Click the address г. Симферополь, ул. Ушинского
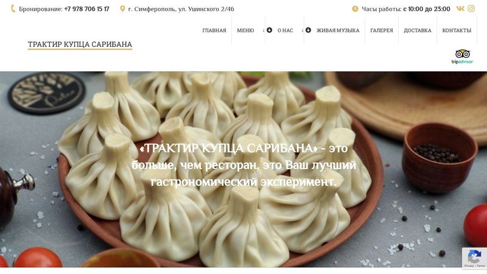This screenshot has width=487, height=274. (181, 9)
